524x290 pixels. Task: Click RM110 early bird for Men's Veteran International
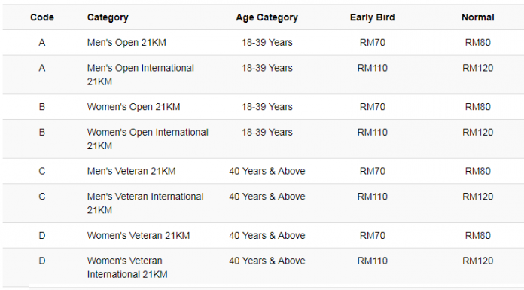pyautogui.click(x=372, y=197)
